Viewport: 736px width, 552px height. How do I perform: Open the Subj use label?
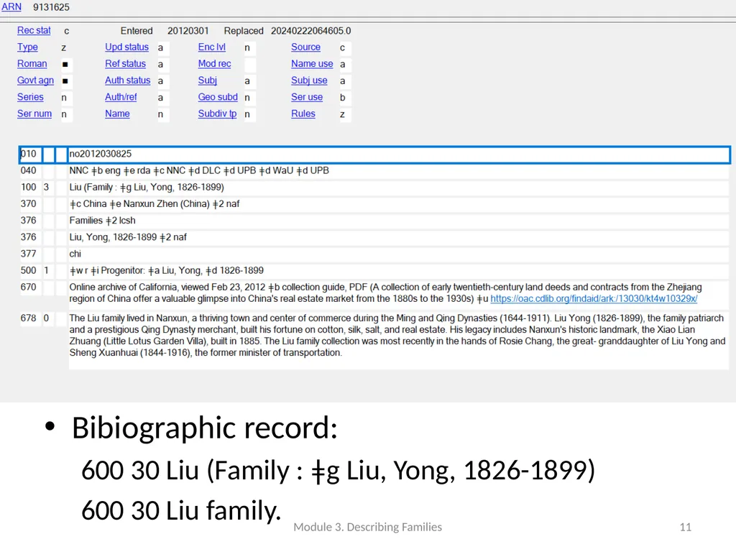309,80
